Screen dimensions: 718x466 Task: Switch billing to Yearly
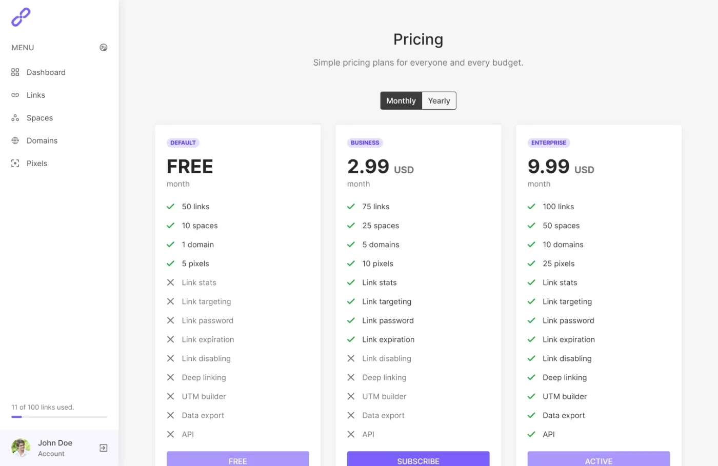click(439, 100)
